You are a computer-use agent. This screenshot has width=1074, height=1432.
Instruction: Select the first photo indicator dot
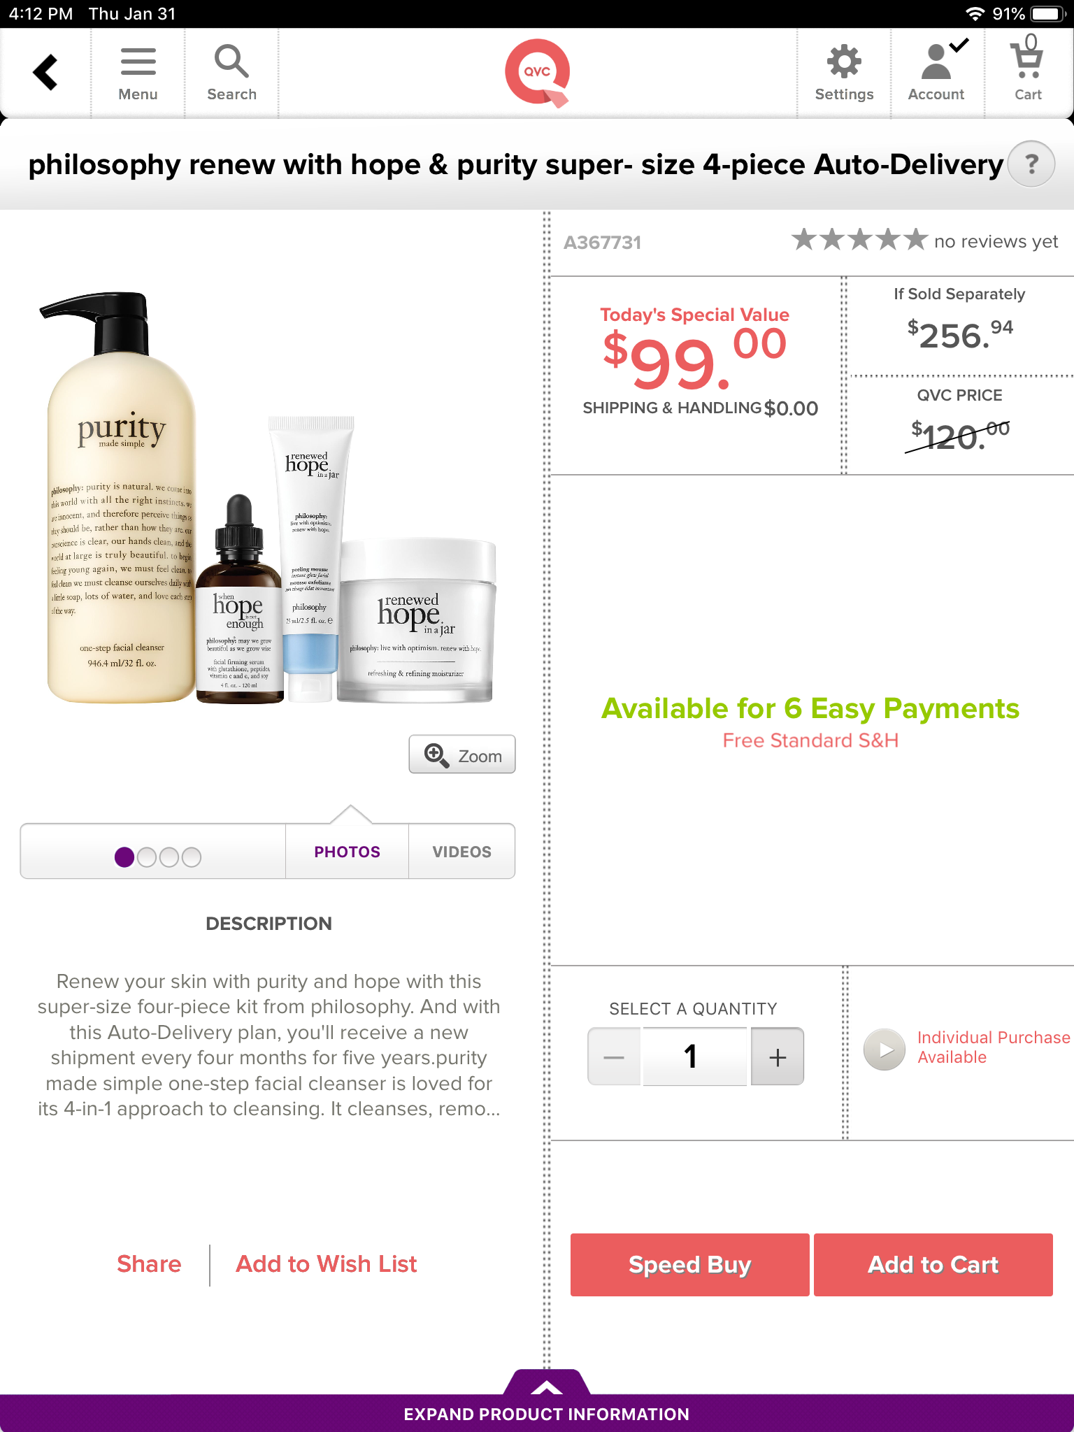point(124,857)
